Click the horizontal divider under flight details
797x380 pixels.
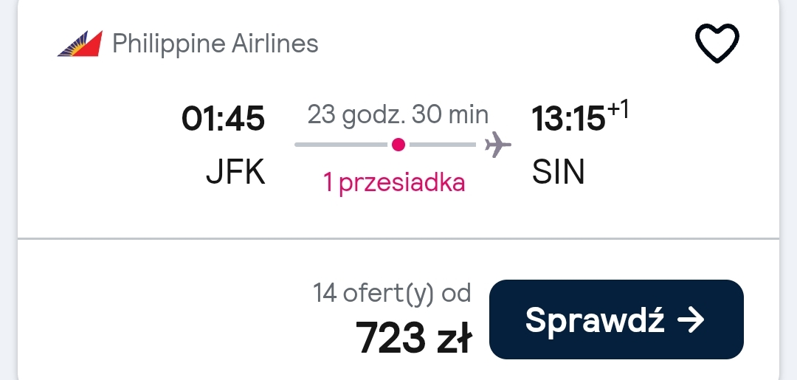pos(398,238)
